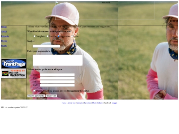Click the Powered by Microsoft BackOffice badge
The image size is (179, 134).
[x=14, y=73]
